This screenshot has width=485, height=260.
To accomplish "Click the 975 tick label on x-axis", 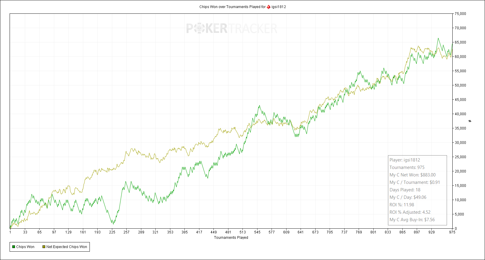I will [452, 232].
